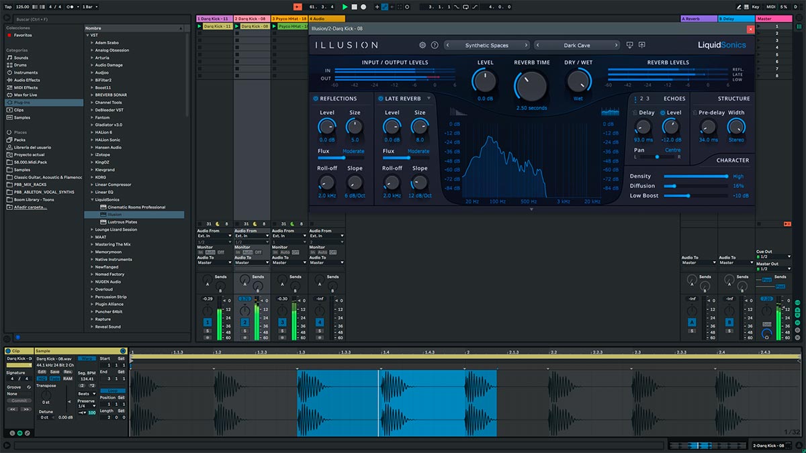Toggle the Echoes Delay sync lock
Viewport: 806px width, 453px height.
(x=635, y=113)
